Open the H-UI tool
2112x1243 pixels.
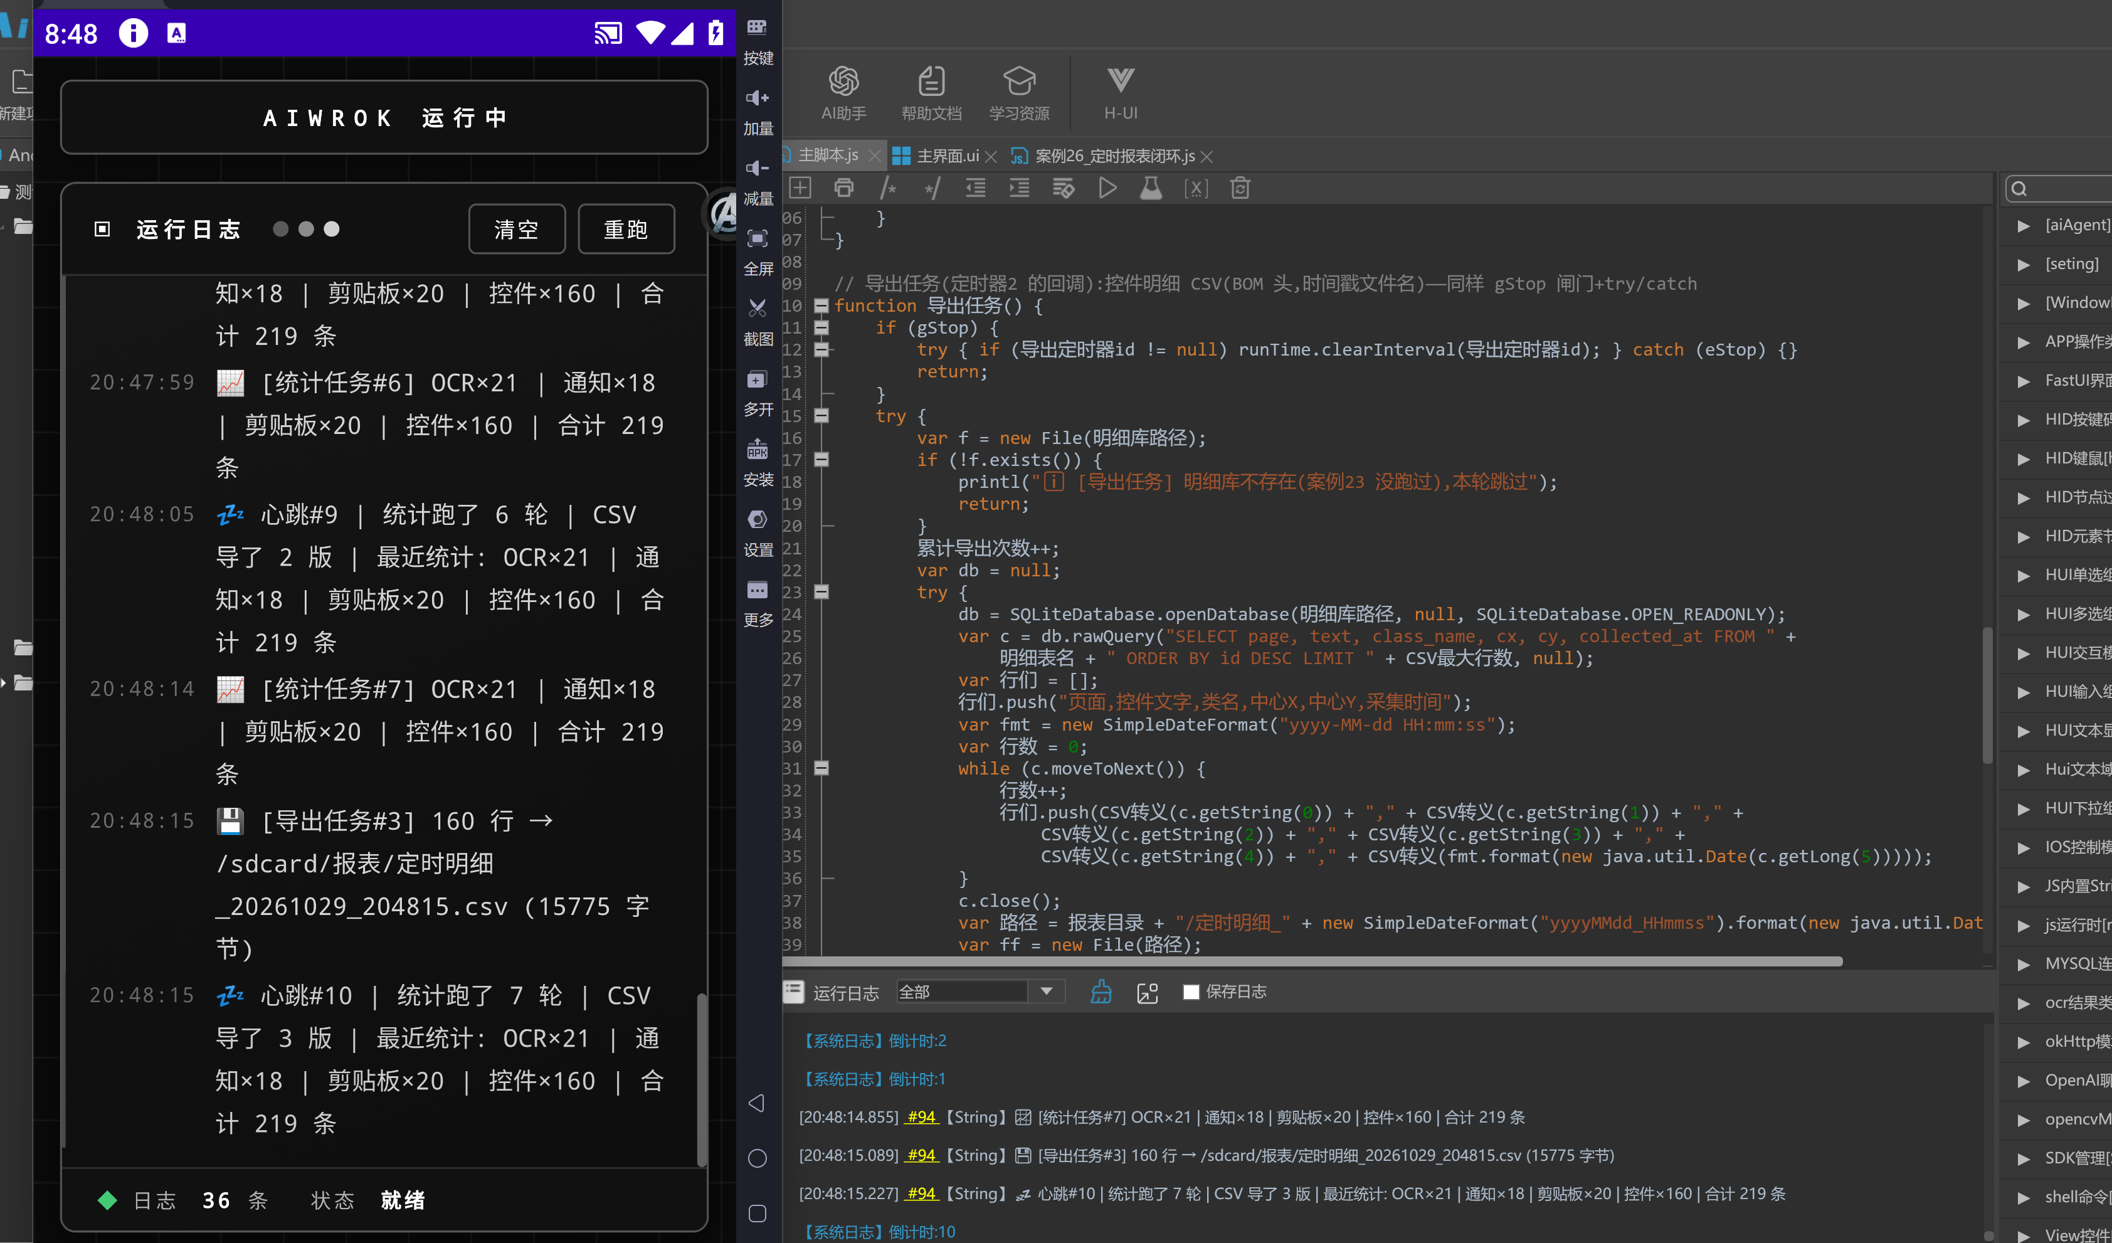point(1121,93)
